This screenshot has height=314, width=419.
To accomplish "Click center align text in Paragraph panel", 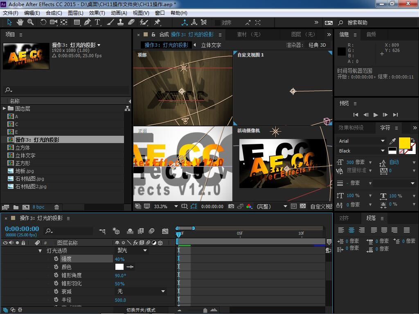I will (x=351, y=230).
